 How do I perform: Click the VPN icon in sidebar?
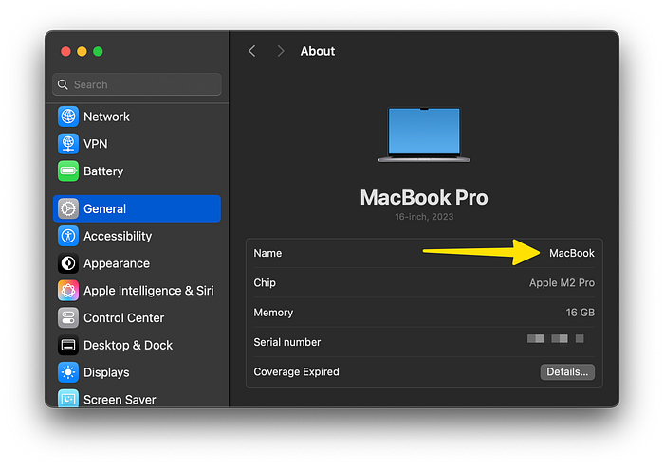(x=68, y=144)
